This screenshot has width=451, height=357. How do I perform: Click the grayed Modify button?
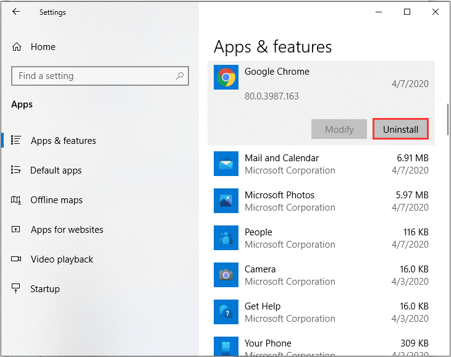[x=339, y=130]
